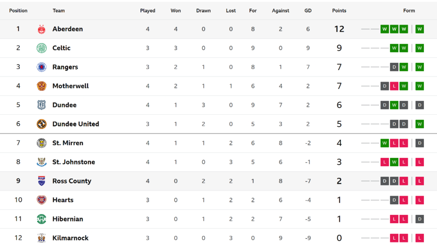Click the Hearts club crest icon

tap(42, 200)
